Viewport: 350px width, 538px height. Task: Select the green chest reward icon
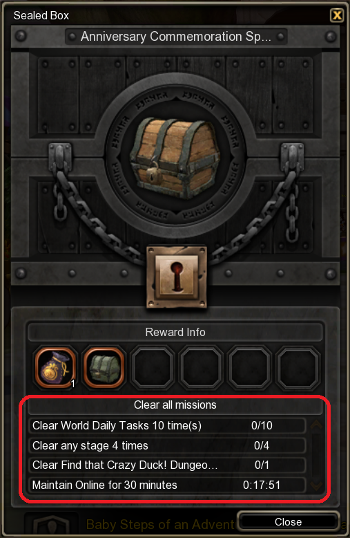click(104, 367)
